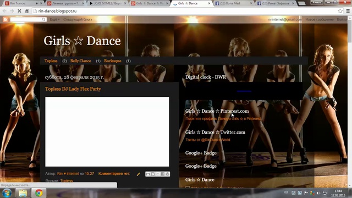This screenshot has height=198, width=352.
Task: Open the Burlesque category menu item
Action: [112, 61]
